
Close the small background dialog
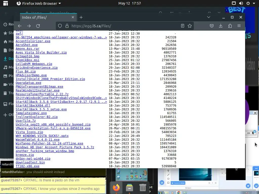(255, 113)
